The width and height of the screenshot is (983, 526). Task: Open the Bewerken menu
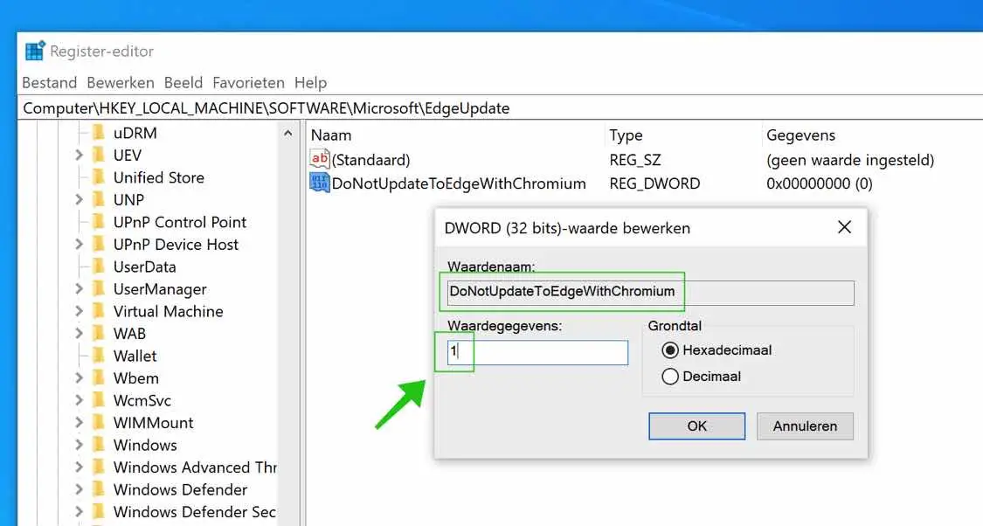point(121,83)
